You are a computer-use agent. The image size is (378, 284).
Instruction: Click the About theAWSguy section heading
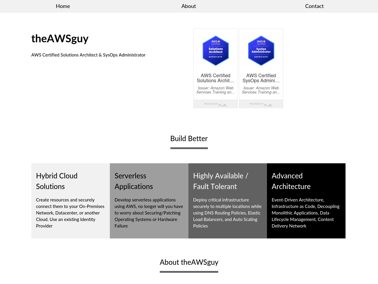pos(189,262)
